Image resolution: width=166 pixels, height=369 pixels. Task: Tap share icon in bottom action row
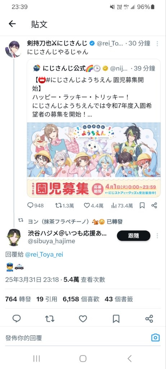(x=149, y=319)
